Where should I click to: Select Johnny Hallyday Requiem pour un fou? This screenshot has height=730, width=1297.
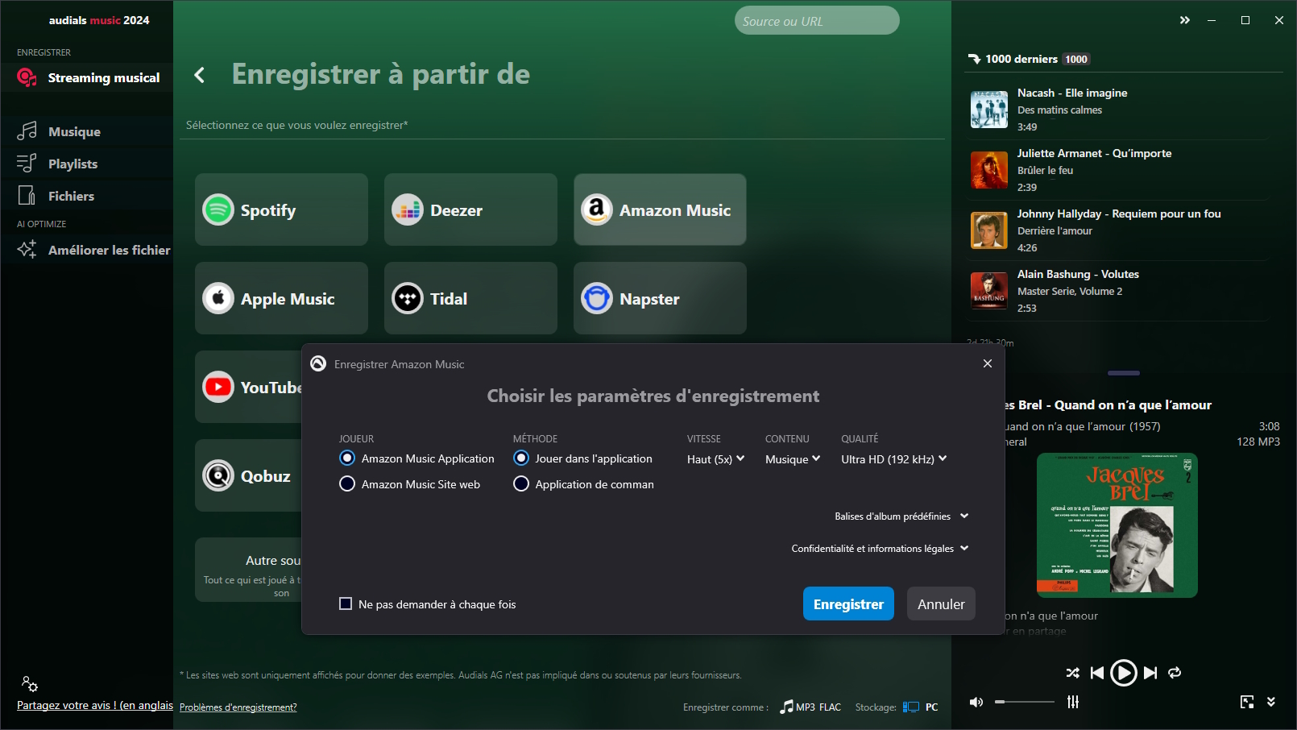(1117, 230)
